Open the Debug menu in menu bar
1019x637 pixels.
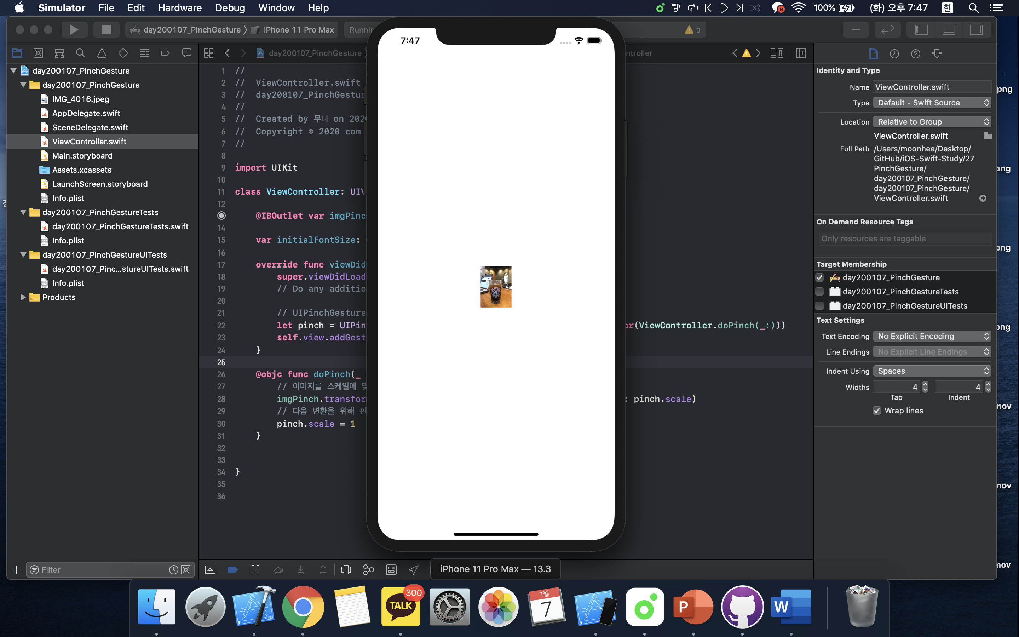pyautogui.click(x=230, y=7)
